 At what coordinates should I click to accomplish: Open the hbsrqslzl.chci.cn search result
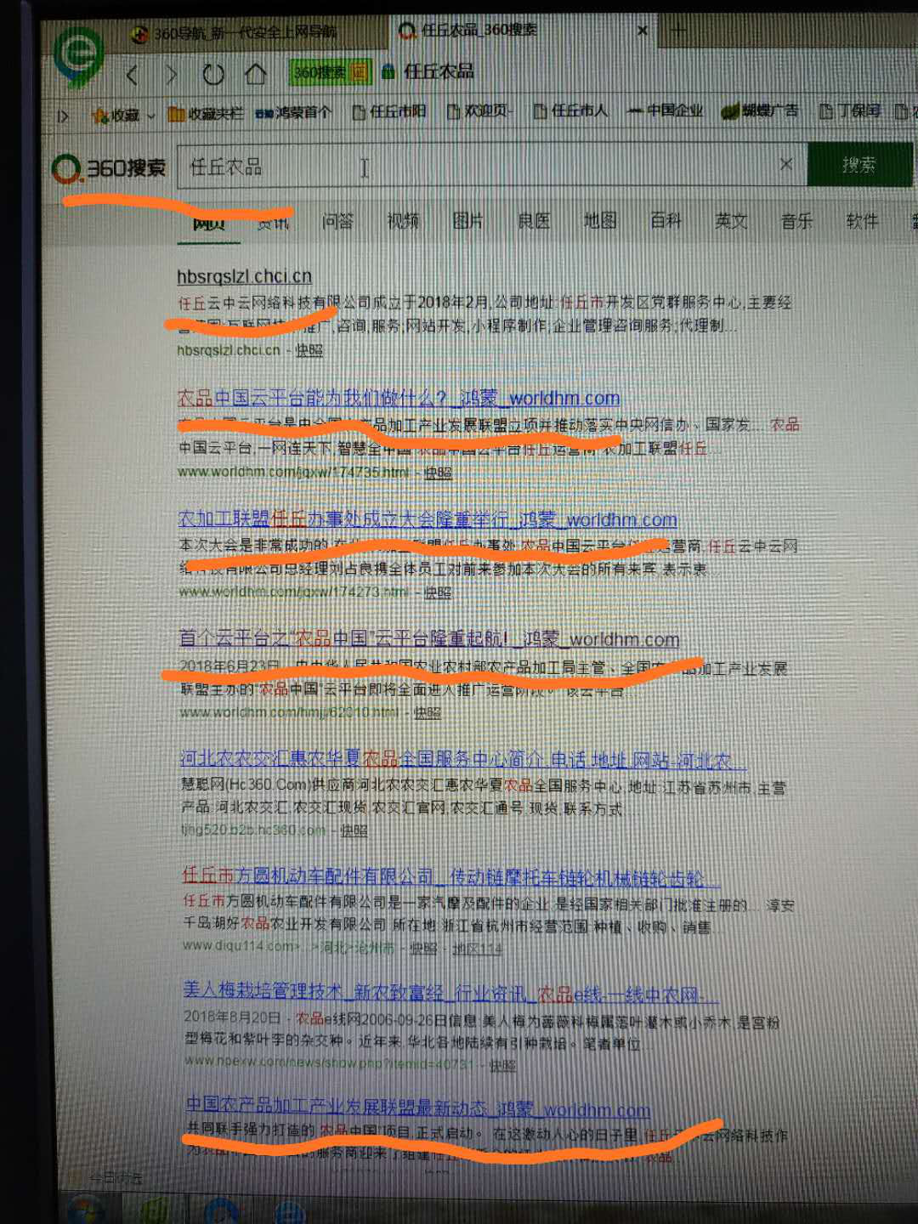click(244, 276)
